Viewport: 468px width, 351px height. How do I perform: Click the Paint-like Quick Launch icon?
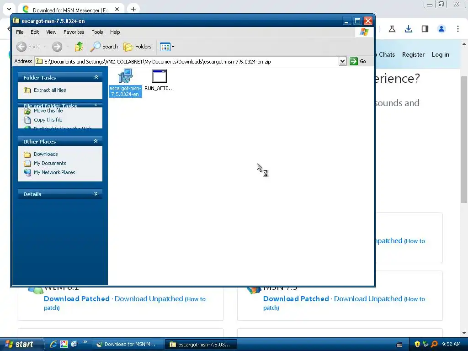coord(64,344)
